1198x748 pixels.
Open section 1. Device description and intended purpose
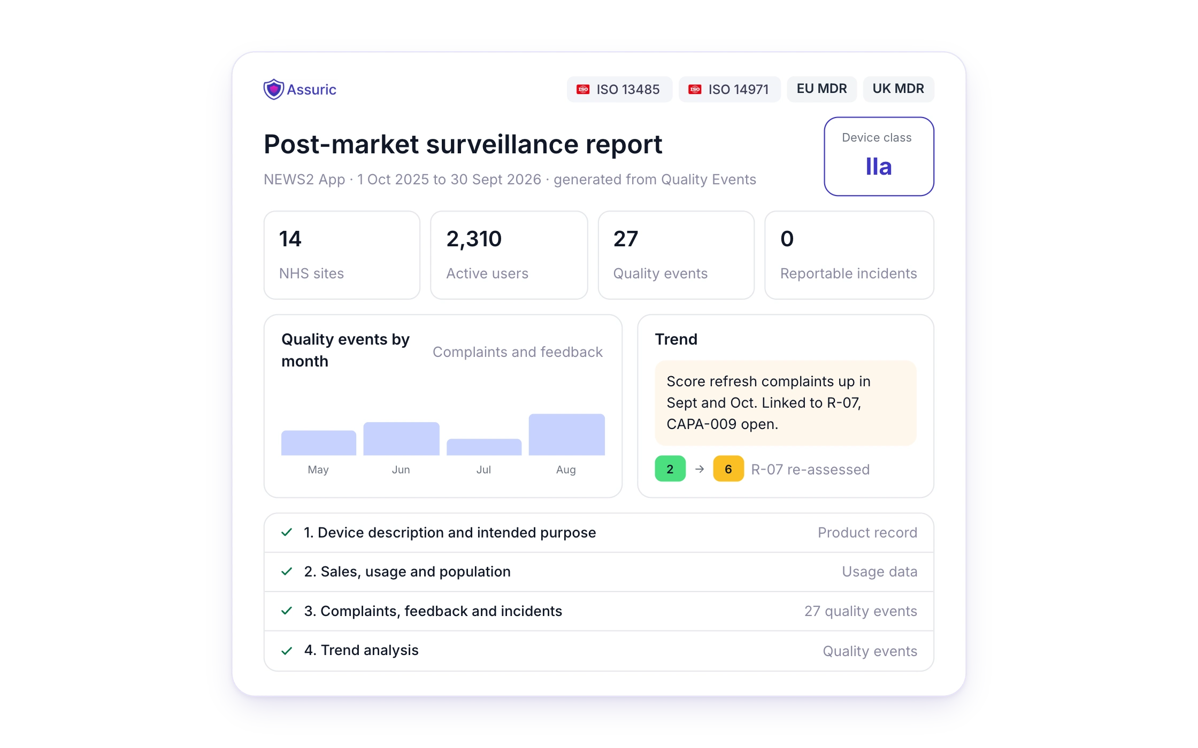point(599,533)
